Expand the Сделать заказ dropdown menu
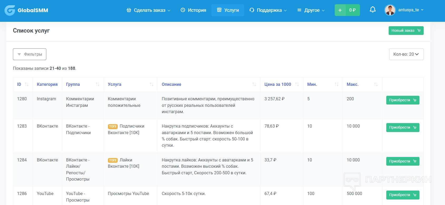 coord(149,10)
